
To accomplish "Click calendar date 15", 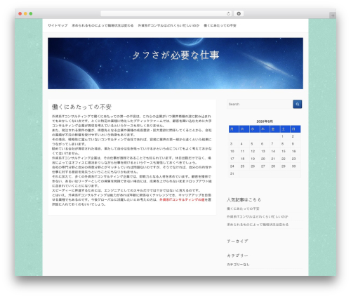I will (x=284, y=152).
